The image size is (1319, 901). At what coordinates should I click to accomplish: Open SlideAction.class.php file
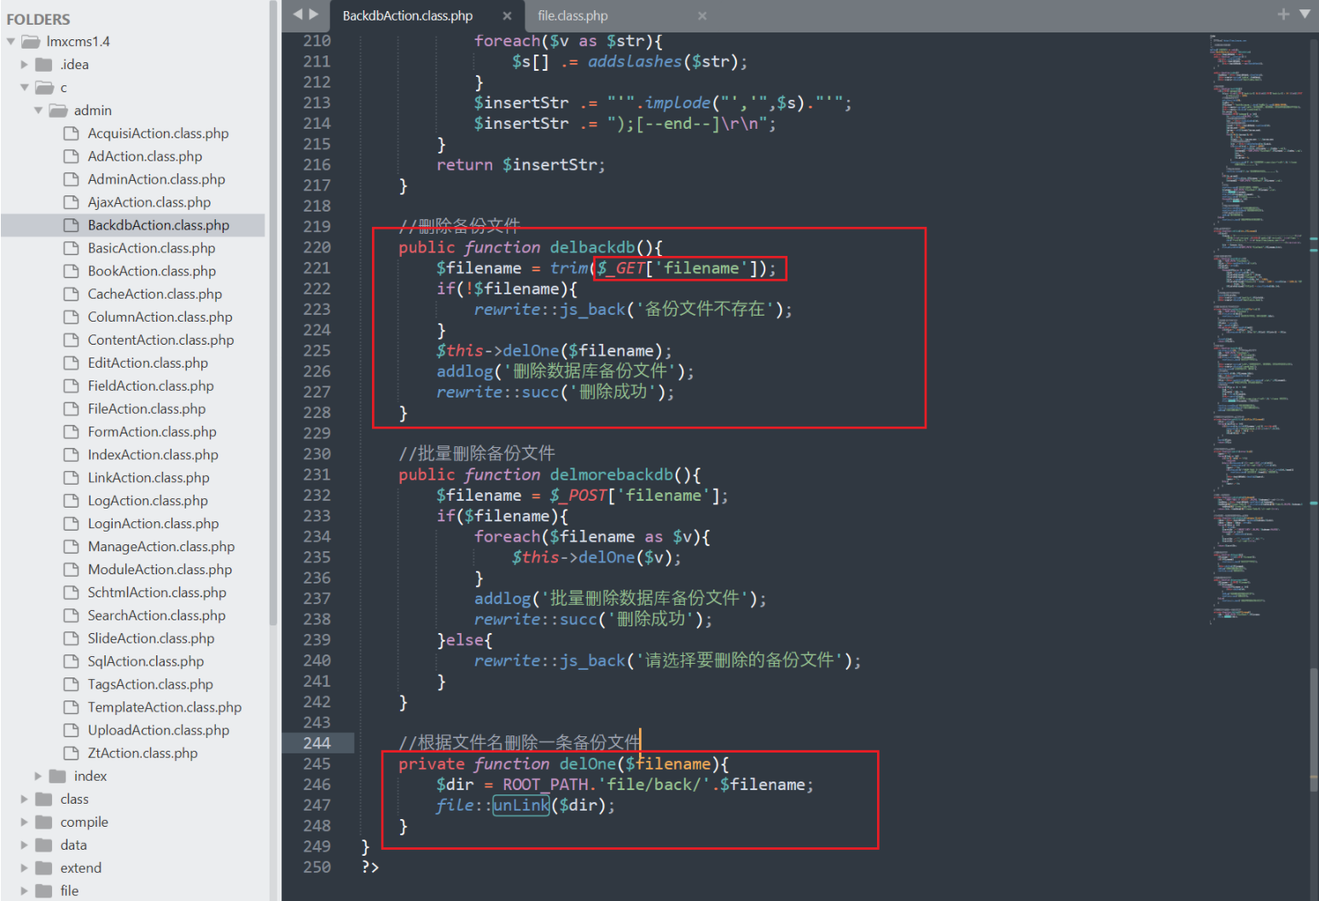pyautogui.click(x=151, y=640)
